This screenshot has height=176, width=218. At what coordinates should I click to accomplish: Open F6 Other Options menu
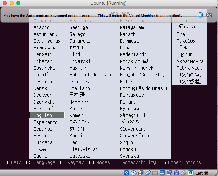coord(181,162)
